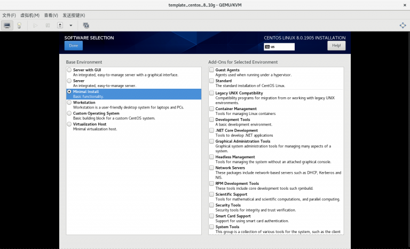Image resolution: width=410 pixels, height=249 pixels.
Task: Open the 查看(V) menu
Action: pos(51,15)
